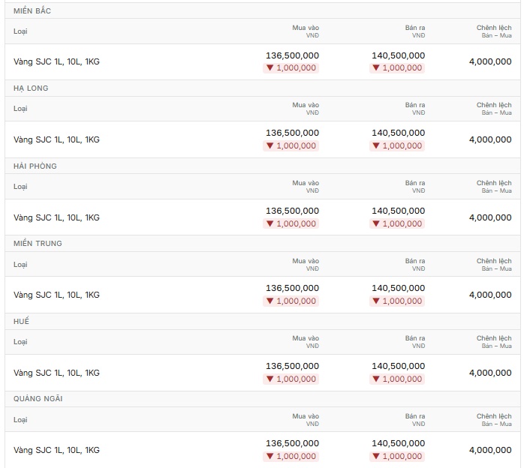Click the Hạ Long sell-price down arrow badge
Screen dimensions: 524x468
[397, 145]
